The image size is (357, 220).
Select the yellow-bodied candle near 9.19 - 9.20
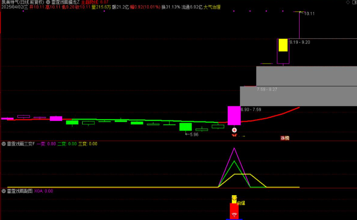coord(283,45)
